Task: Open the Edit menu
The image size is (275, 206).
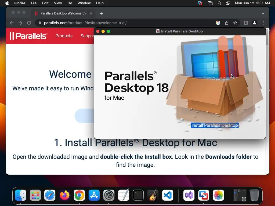Action: 45,3
